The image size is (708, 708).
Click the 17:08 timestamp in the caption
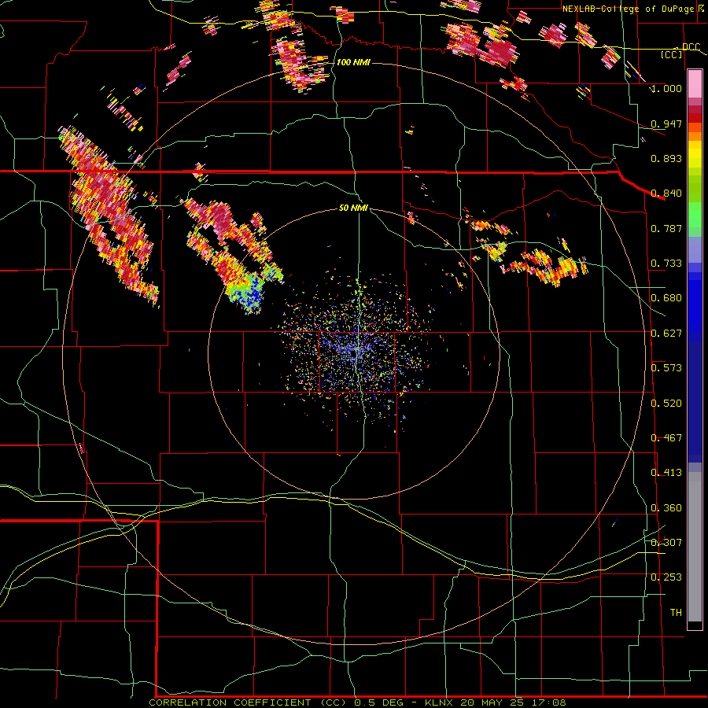tap(549, 702)
